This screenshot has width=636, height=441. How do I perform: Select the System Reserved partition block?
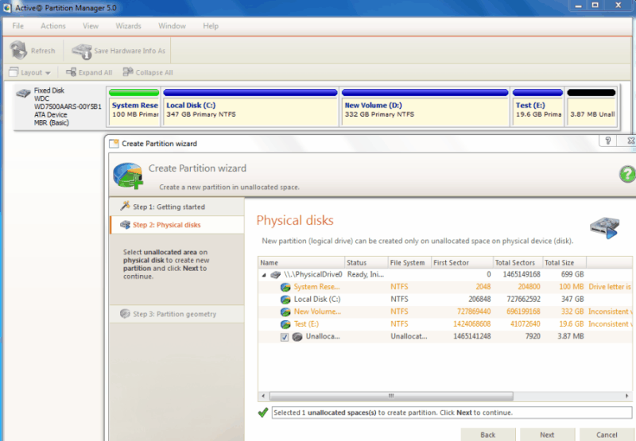tap(134, 106)
